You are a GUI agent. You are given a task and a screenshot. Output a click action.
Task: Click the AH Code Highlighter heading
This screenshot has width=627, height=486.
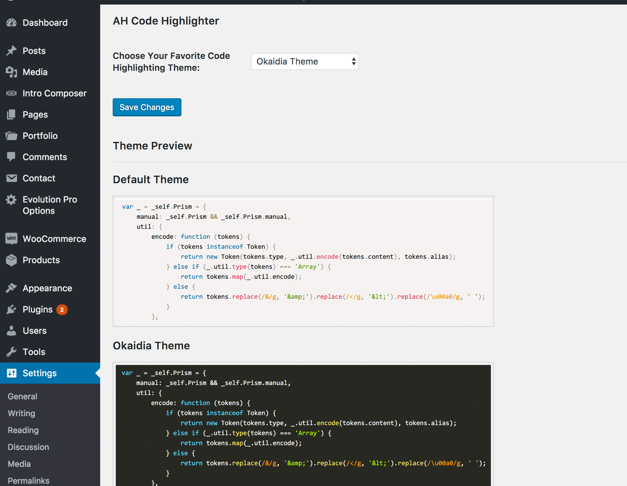click(166, 21)
